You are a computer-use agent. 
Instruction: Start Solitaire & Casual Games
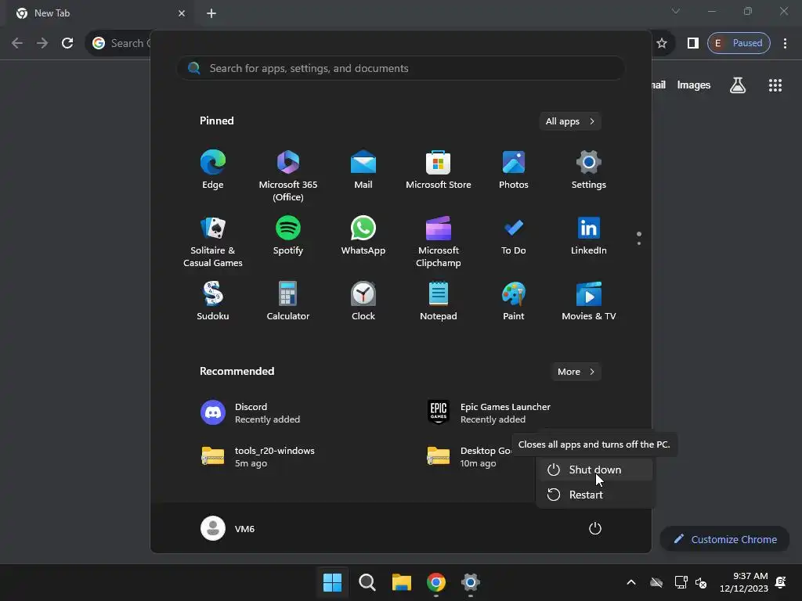[213, 242]
